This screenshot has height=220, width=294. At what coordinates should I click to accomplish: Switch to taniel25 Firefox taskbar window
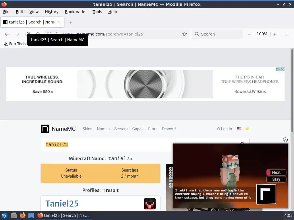point(64,215)
